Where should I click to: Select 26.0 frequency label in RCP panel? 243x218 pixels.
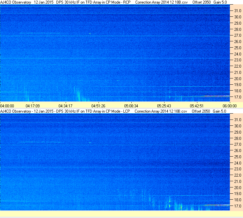237,42
